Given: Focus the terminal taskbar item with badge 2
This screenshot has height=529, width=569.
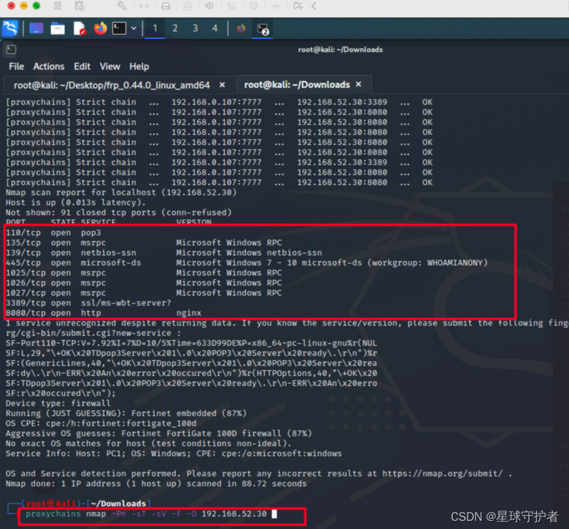Looking at the screenshot, I should pyautogui.click(x=263, y=29).
